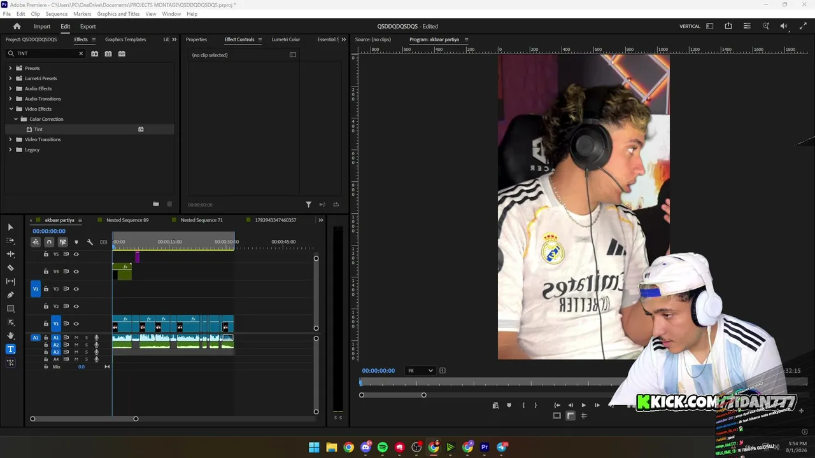The image size is (815, 458).
Task: Click Mark In bracket button
Action: coord(523,405)
